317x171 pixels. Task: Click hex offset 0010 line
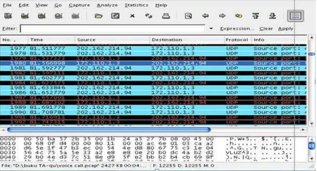tap(146, 144)
